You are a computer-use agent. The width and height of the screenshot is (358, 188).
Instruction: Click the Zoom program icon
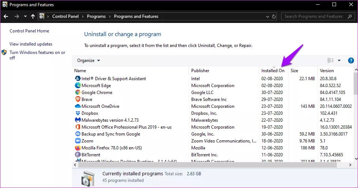pos(78,141)
